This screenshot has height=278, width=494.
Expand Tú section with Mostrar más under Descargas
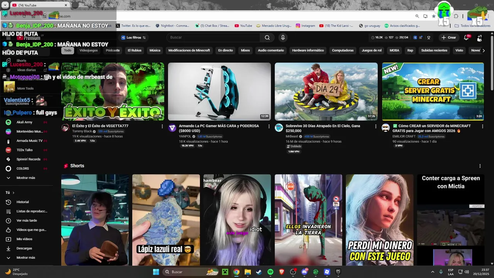26,258
